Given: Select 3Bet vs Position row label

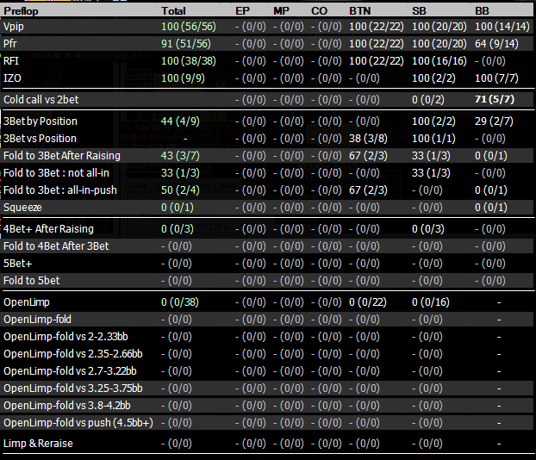Looking at the screenshot, I should (x=40, y=139).
